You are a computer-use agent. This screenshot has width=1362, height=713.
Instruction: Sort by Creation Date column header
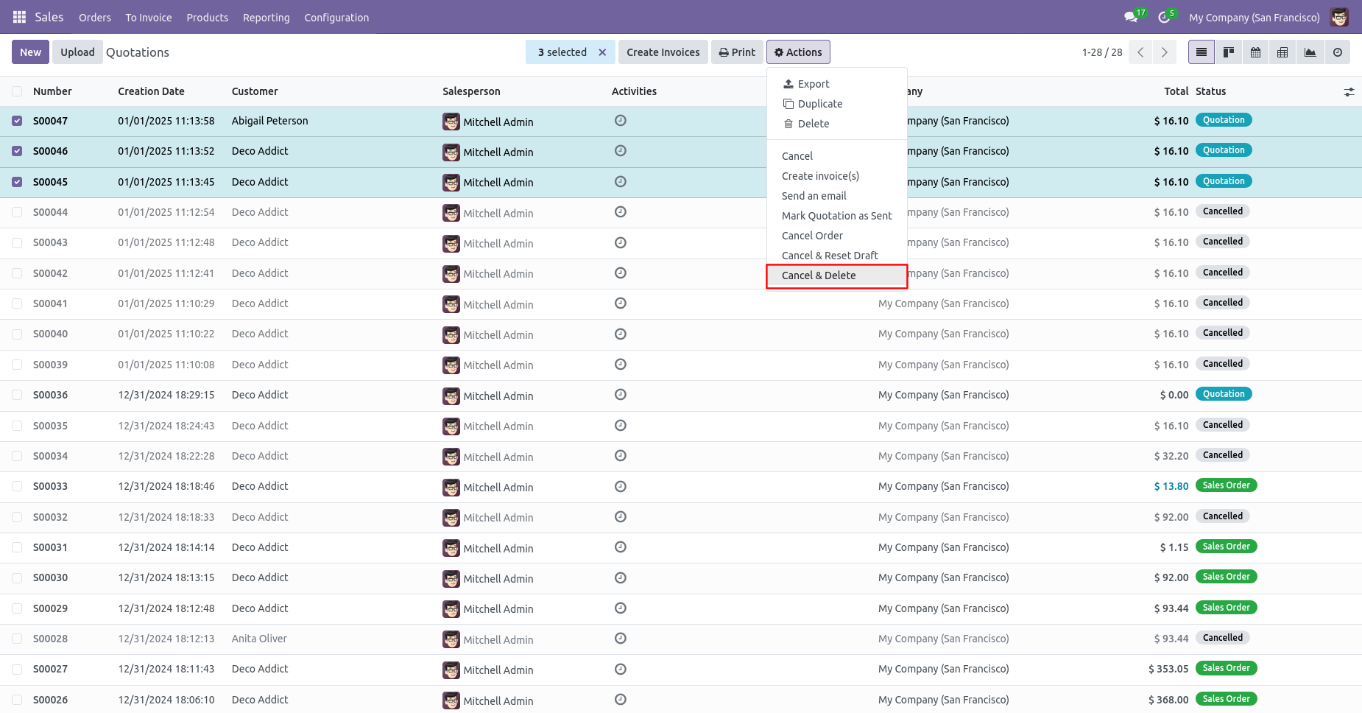click(151, 91)
